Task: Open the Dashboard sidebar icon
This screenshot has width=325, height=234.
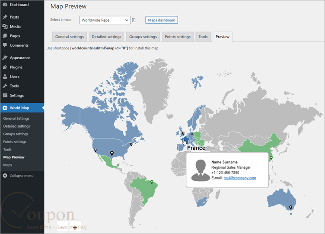Action: (x=5, y=5)
